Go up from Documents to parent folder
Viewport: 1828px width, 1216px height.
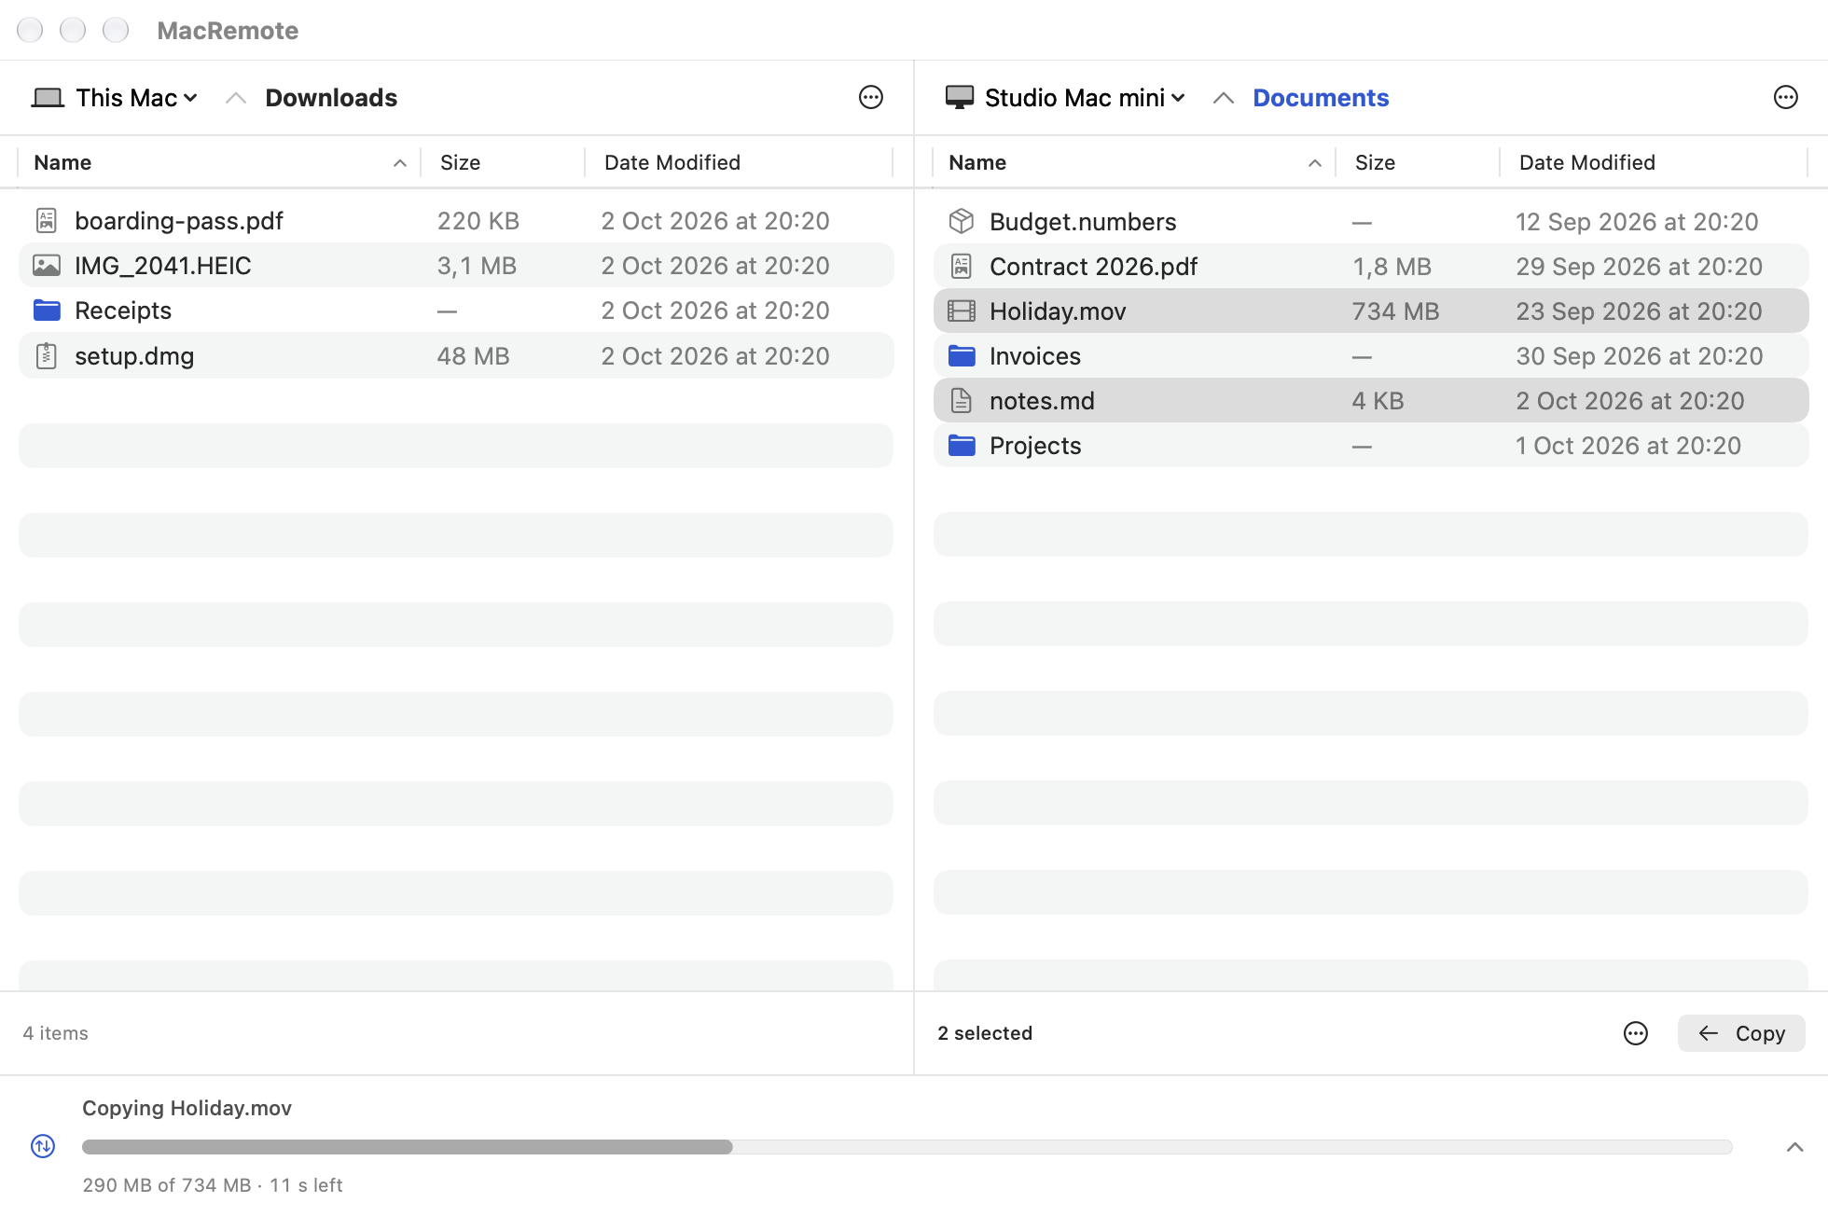click(x=1223, y=98)
